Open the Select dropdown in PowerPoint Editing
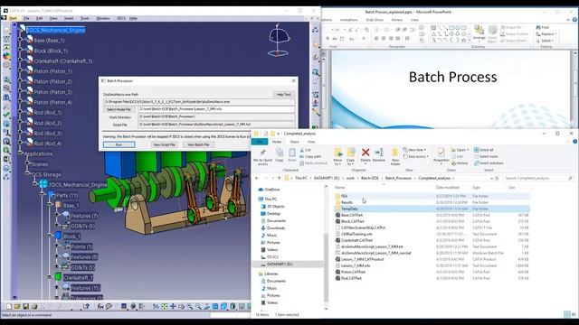The height and width of the screenshot is (325, 579). (545, 41)
